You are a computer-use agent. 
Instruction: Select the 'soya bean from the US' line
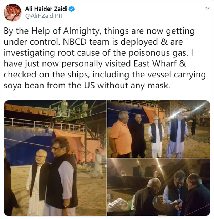(x=87, y=86)
